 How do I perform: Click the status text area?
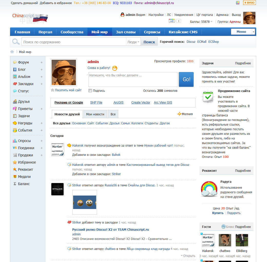[133, 79]
